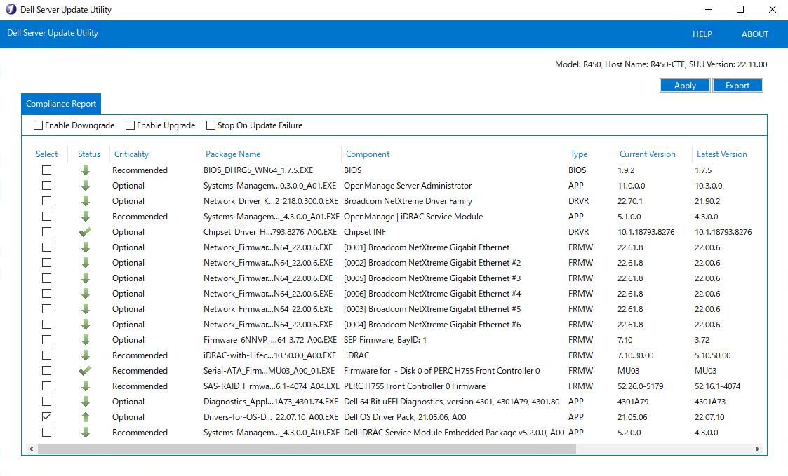Image resolution: width=788 pixels, height=476 pixels.
Task: Click the Export button
Action: pyautogui.click(x=737, y=85)
